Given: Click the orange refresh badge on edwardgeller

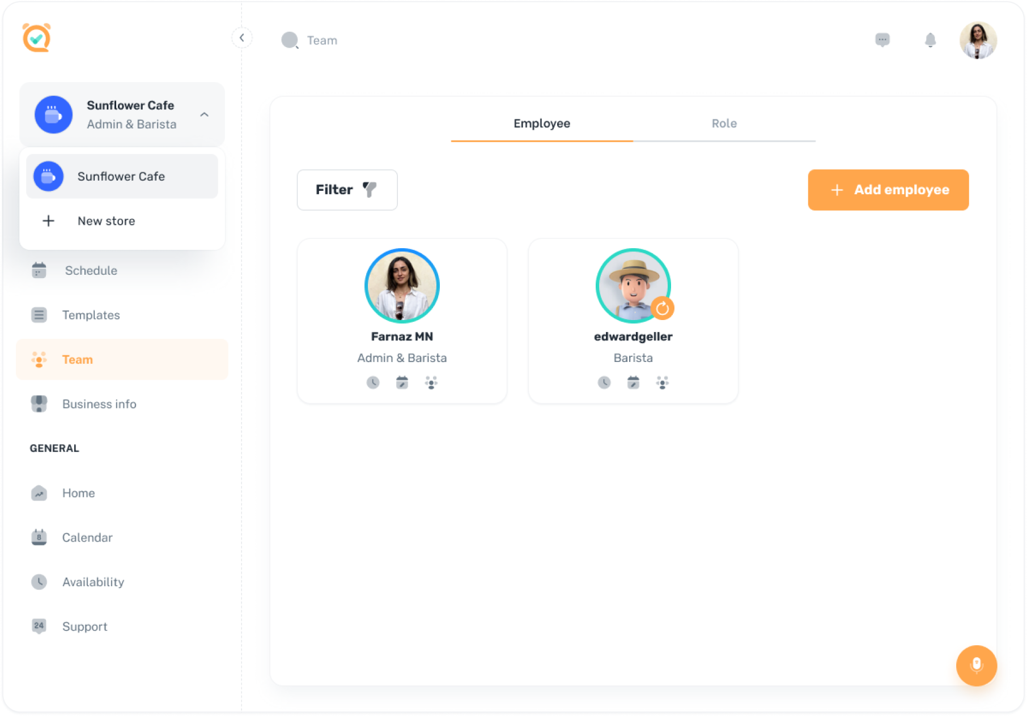Looking at the screenshot, I should (662, 309).
